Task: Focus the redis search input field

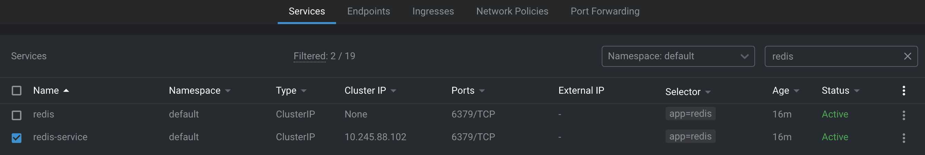Action: [833, 56]
